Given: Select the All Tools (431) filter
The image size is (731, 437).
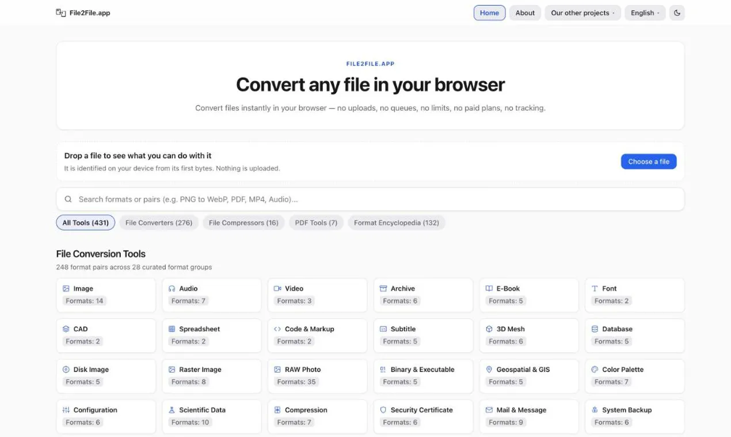Looking at the screenshot, I should click(x=86, y=223).
